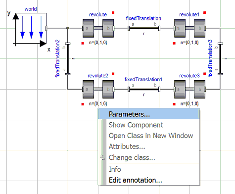Image resolution: width=235 pixels, height=194 pixels.
Task: Click the 'revolute' name label
Action: (x=98, y=15)
